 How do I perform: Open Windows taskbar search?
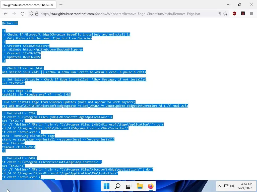117,186
